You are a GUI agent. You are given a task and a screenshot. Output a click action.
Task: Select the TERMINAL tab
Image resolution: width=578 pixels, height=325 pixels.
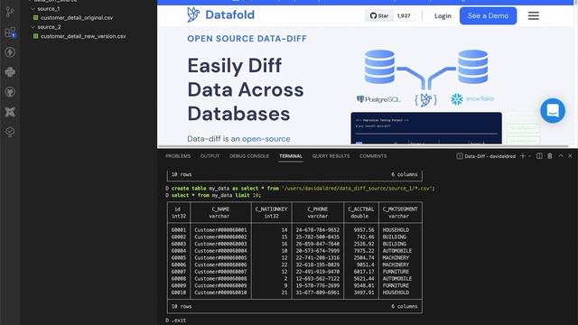pos(291,156)
